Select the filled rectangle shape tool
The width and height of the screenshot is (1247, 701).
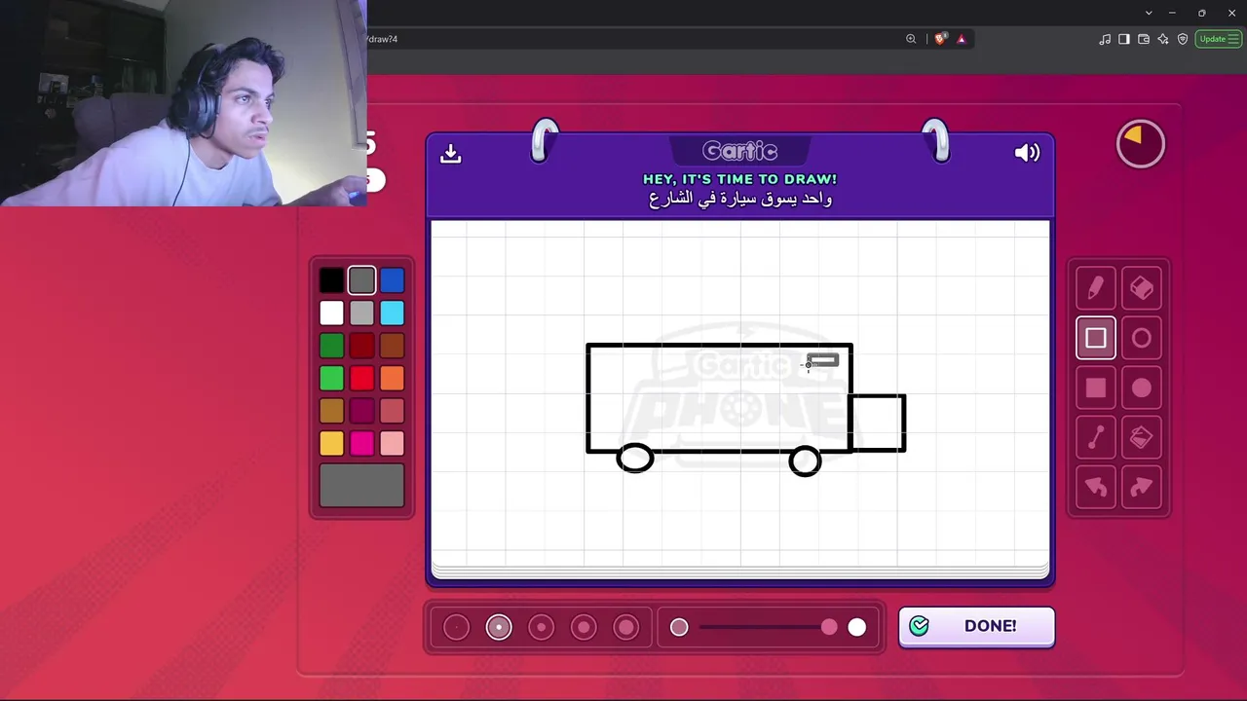click(1096, 387)
